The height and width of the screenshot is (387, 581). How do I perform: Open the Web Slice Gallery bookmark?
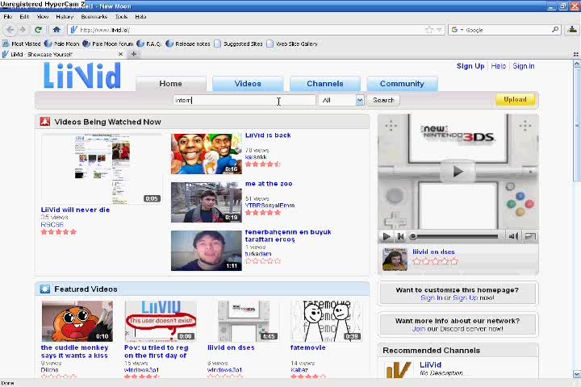pos(292,44)
